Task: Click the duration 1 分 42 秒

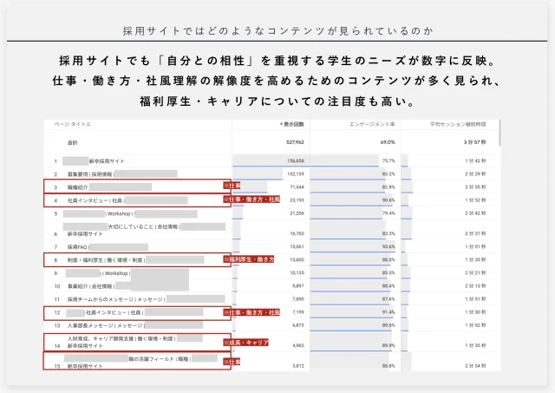Action: coord(475,160)
